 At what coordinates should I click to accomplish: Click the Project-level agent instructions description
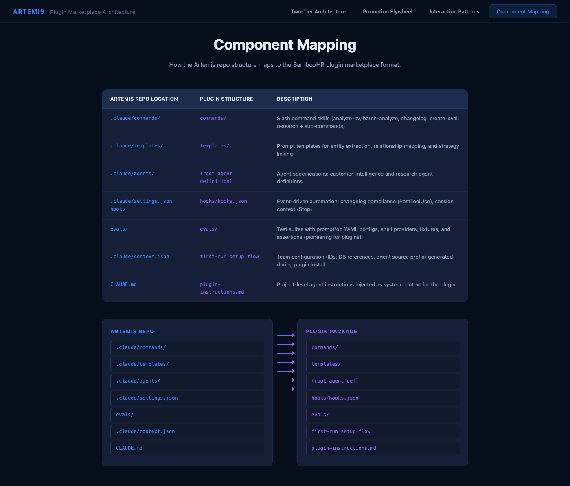[366, 285]
